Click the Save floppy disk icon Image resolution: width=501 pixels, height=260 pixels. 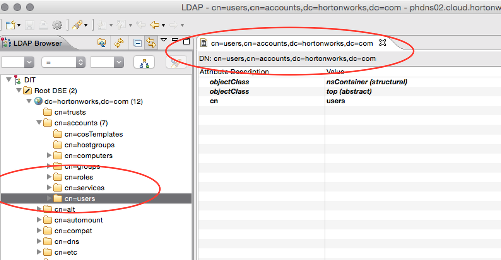coord(30,25)
